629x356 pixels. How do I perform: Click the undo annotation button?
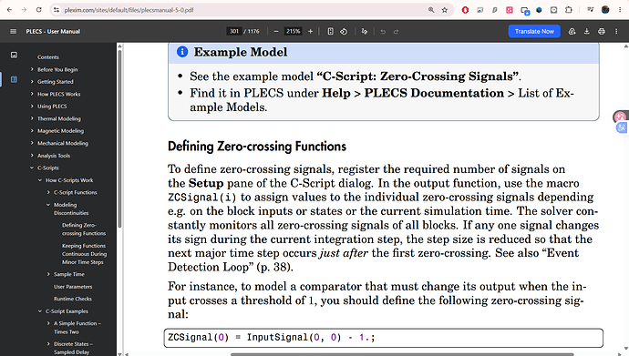[383, 31]
